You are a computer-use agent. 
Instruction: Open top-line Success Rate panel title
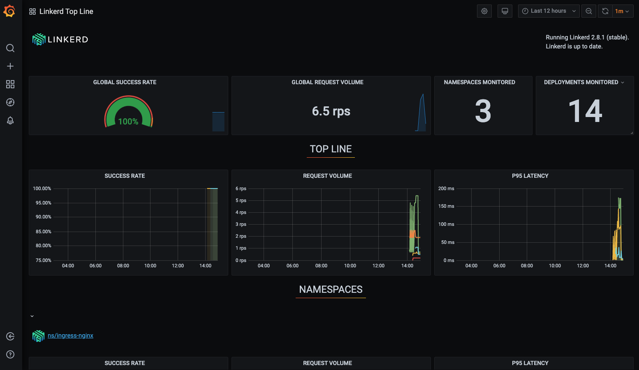pos(125,176)
